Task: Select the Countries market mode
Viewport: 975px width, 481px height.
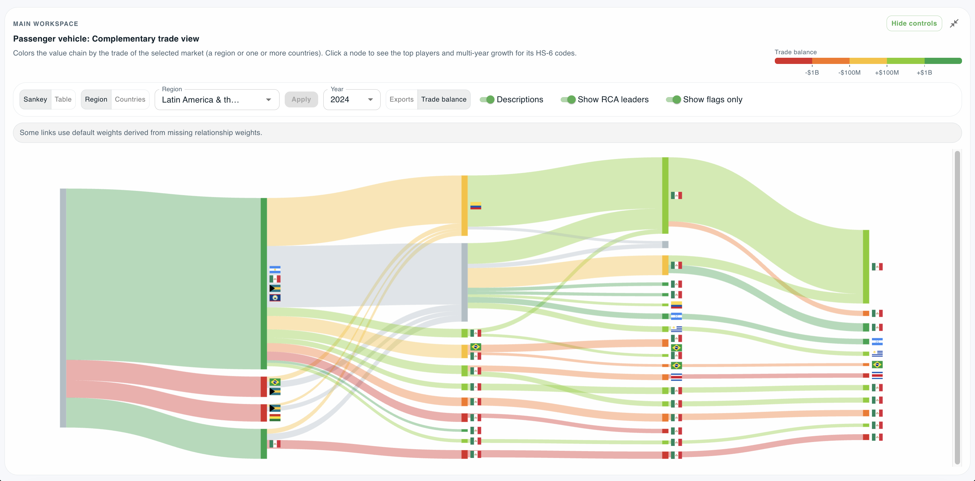Action: click(x=130, y=99)
